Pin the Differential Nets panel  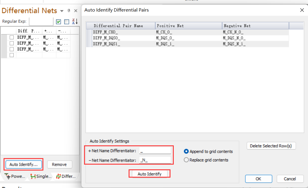(x=69, y=11)
